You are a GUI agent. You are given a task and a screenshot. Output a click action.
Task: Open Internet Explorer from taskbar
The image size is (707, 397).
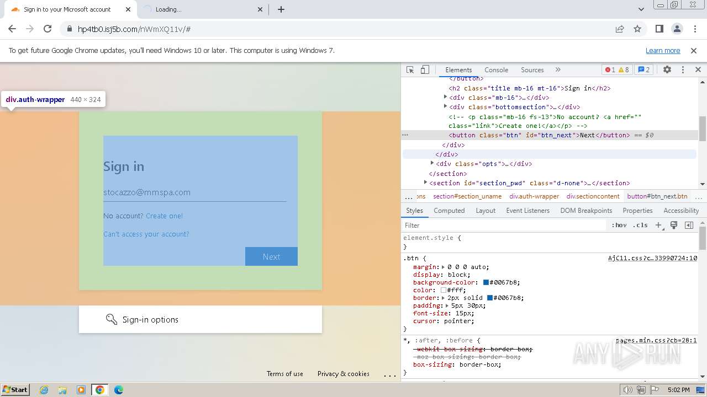(x=44, y=390)
